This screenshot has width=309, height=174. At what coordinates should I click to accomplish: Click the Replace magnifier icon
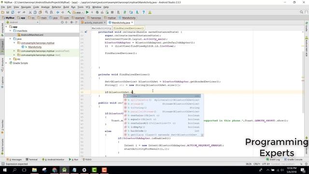(x=52, y=12)
